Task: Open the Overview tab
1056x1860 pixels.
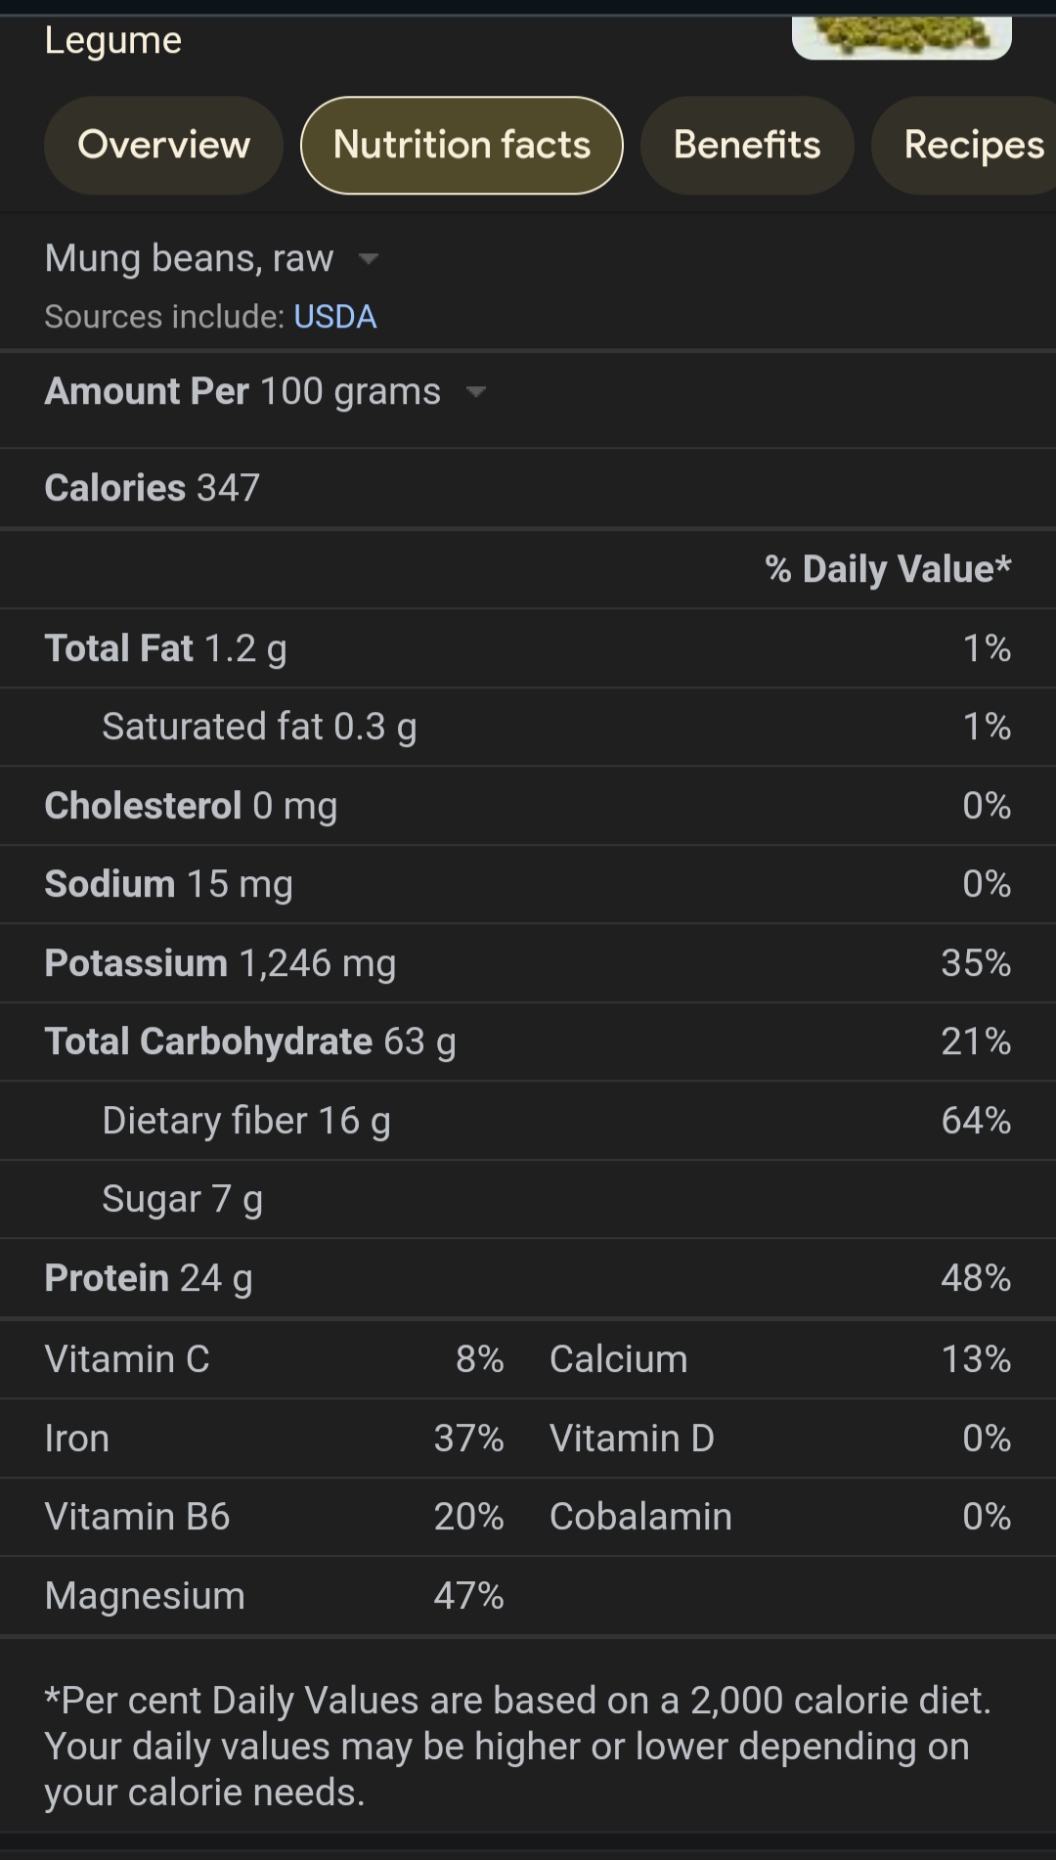Action: click(x=163, y=145)
